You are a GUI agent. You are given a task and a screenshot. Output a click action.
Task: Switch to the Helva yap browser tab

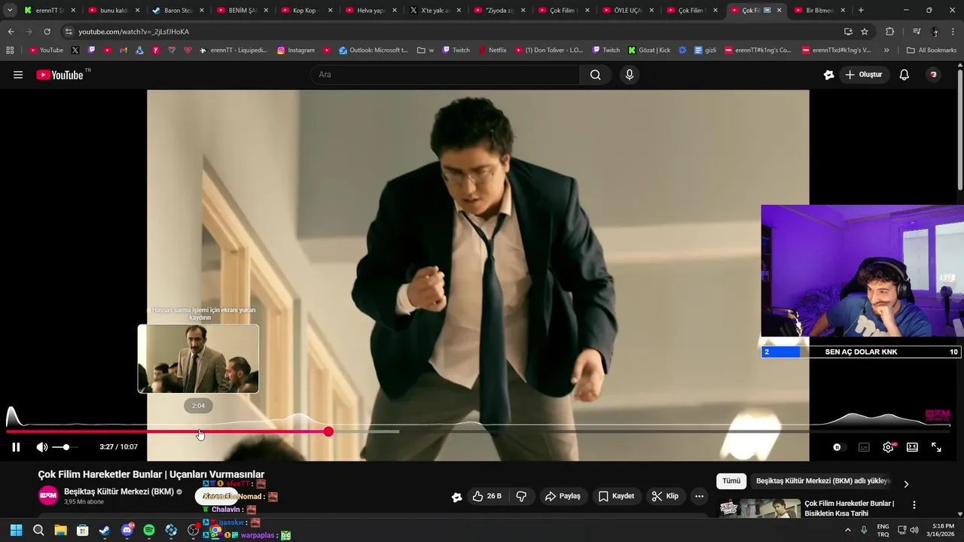pos(370,11)
